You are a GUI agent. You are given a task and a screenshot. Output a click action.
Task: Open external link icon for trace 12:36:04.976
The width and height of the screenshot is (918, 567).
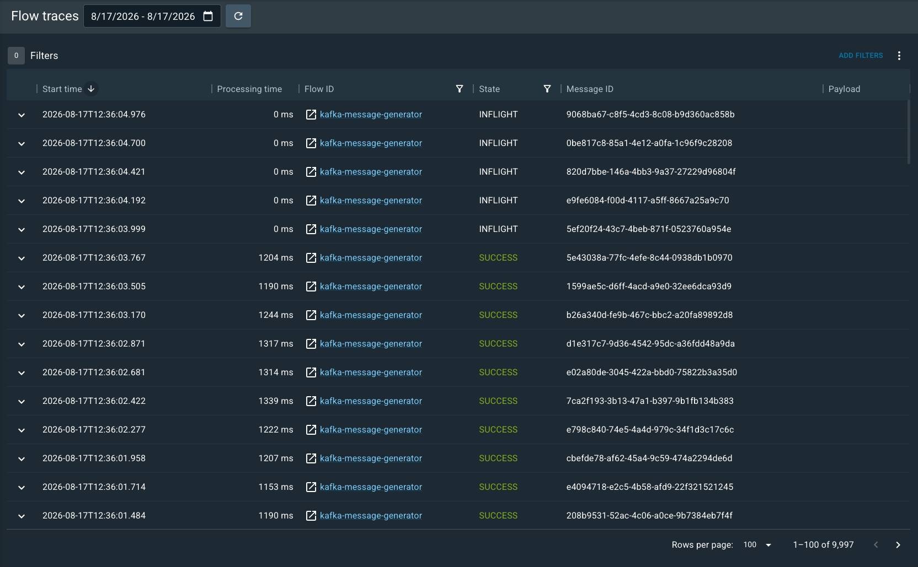pyautogui.click(x=311, y=115)
